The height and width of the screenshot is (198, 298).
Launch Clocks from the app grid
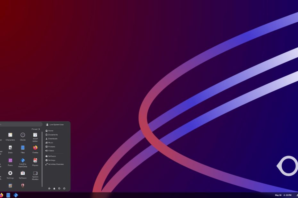click(23, 137)
